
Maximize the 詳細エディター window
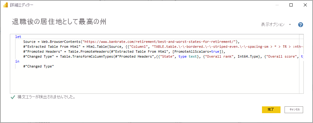[x=291, y=5]
